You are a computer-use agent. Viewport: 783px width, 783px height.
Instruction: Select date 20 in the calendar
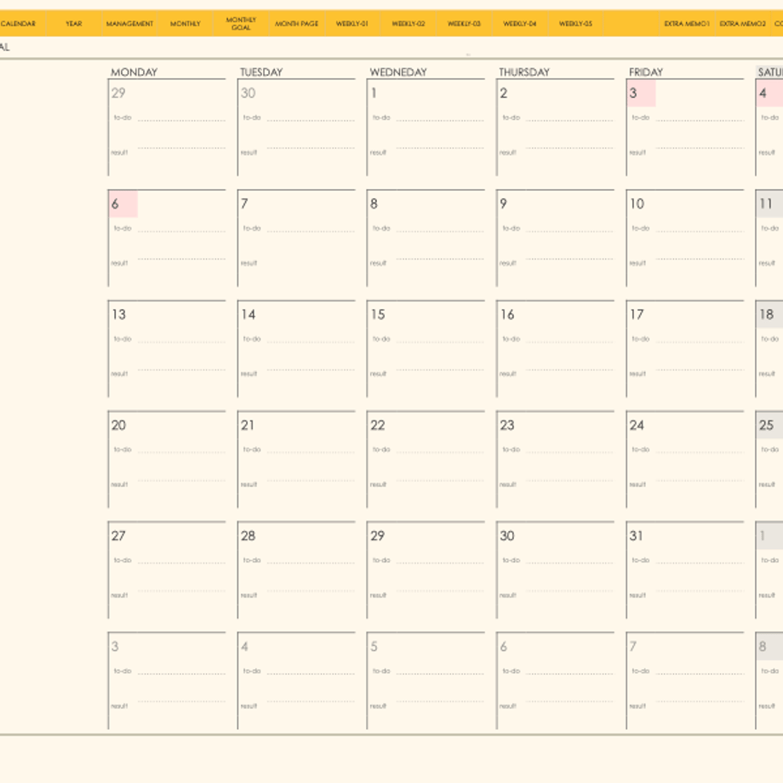click(x=118, y=426)
